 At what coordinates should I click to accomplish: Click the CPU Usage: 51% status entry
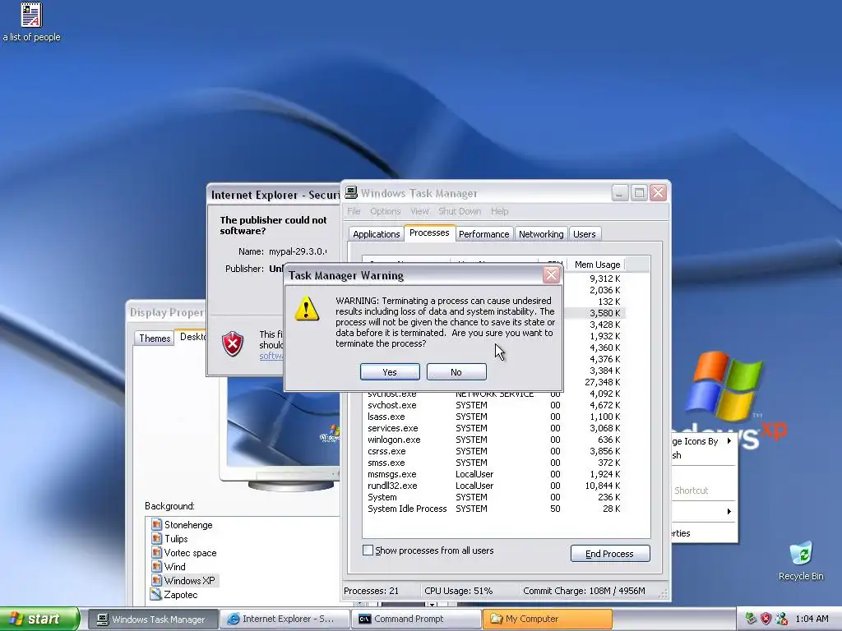pyautogui.click(x=458, y=591)
